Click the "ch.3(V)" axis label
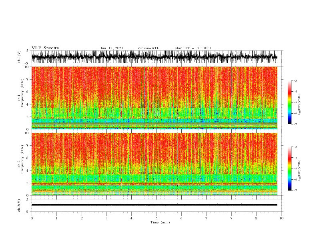 pos(19,205)
